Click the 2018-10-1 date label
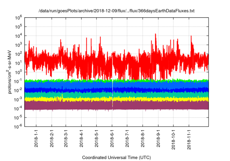Screen dimensions: 230x161 173,139
